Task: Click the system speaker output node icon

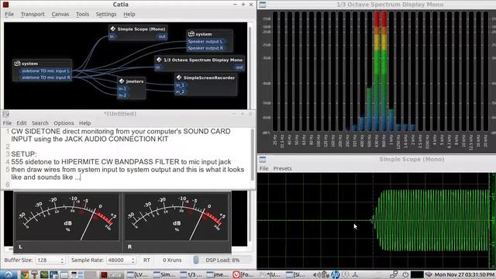Action: coord(191,34)
